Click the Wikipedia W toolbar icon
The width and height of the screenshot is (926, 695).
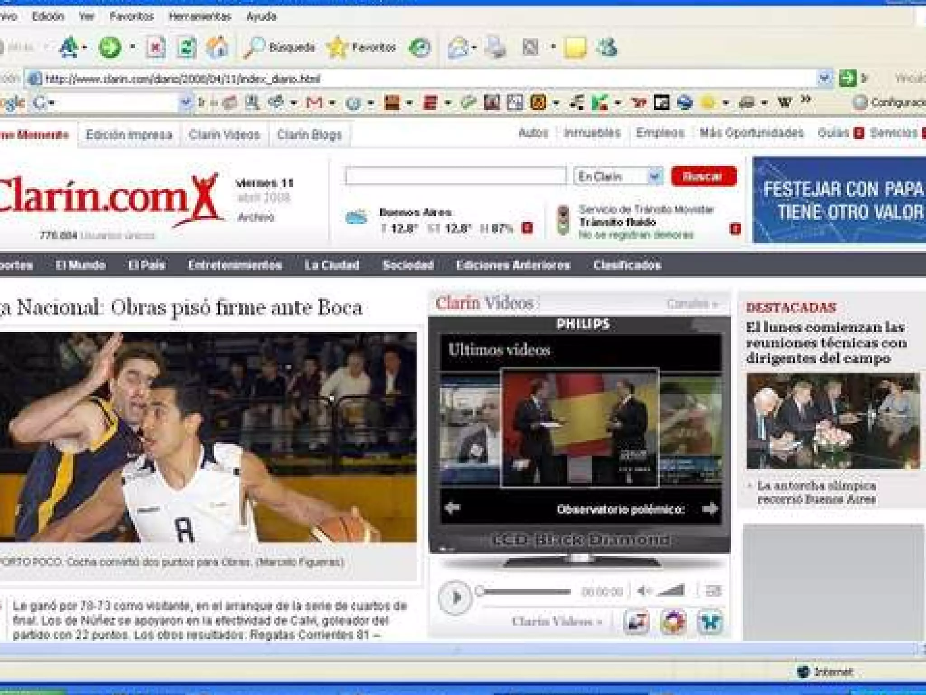tap(784, 103)
